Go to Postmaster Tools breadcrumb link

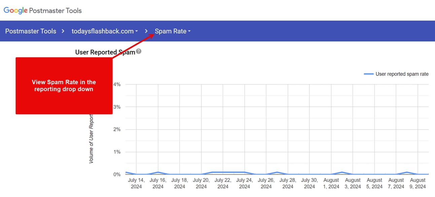tap(31, 31)
